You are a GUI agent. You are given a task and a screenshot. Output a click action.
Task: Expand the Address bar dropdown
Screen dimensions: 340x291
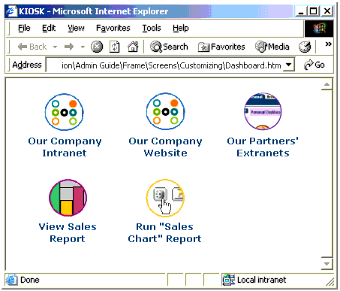[x=288, y=65]
